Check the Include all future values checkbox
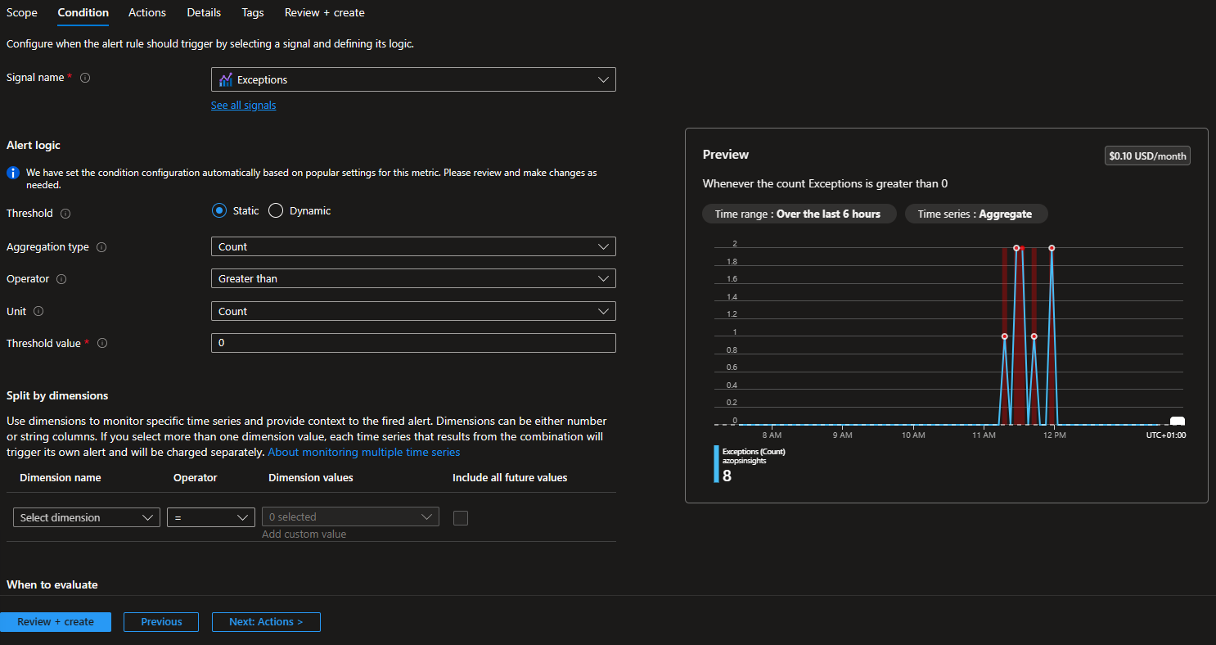This screenshot has width=1216, height=645. click(x=461, y=517)
